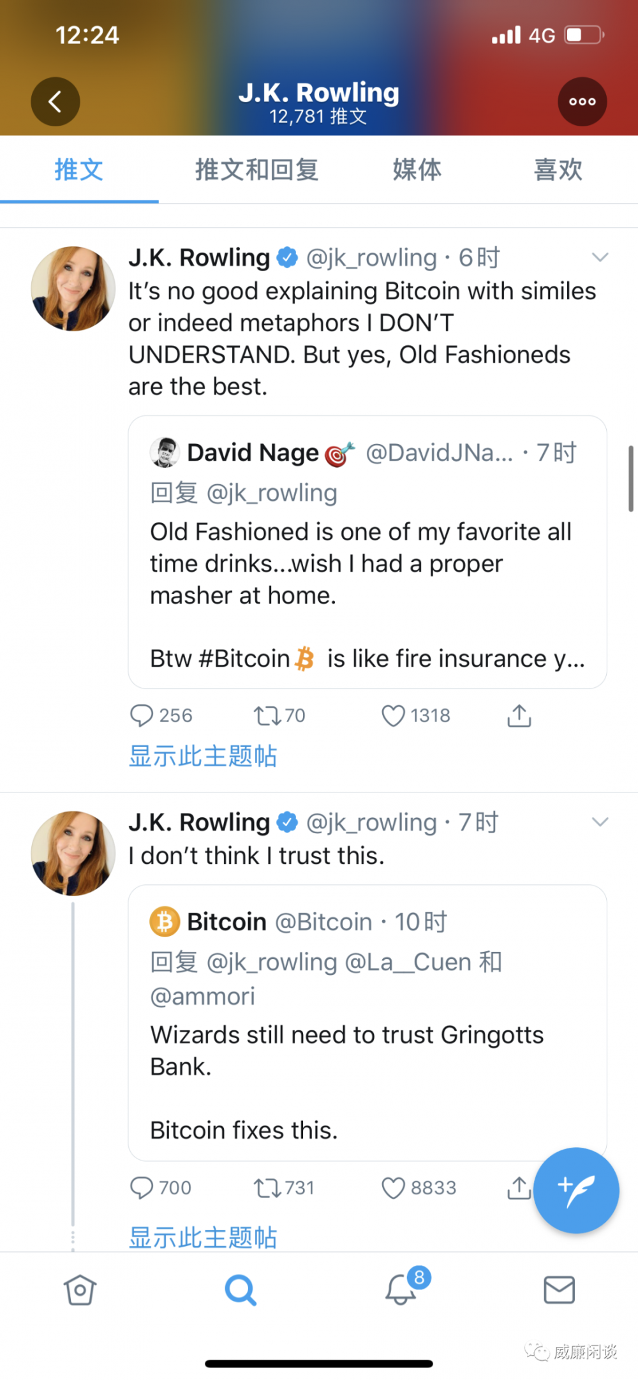Viewport: 638px width, 1380px height.
Task: Tap the back arrow to leave profile
Action: 56,101
